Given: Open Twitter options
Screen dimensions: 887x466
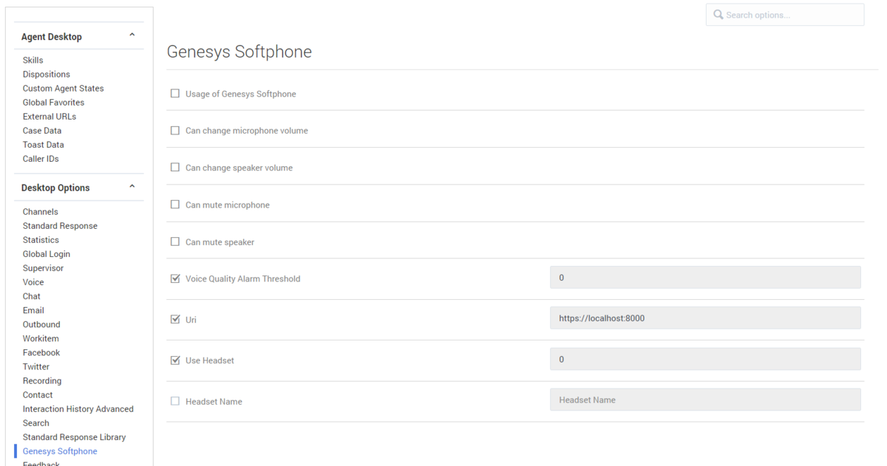Looking at the screenshot, I should 36,366.
